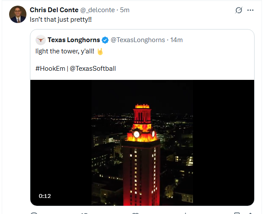This screenshot has width=265, height=214.
Task: Click the Texas Longhorns account name
Action: (x=74, y=40)
